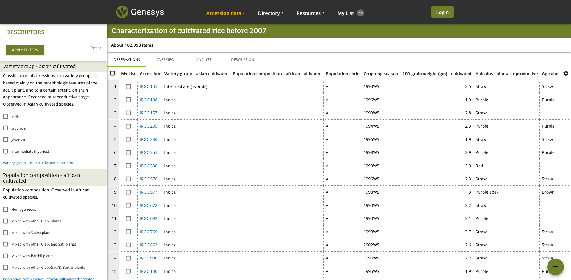Viewport: 571px width, 280px height.
Task: Open accession IRGC 1001
Action: [150, 271]
